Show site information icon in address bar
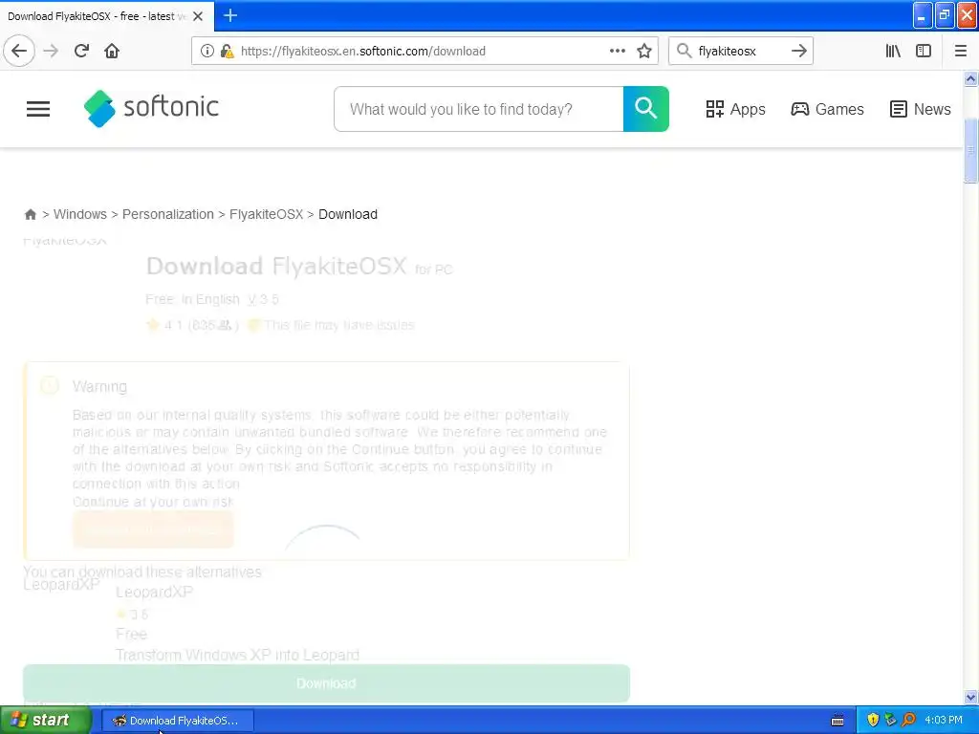Screen dimensions: 979x734 207,51
